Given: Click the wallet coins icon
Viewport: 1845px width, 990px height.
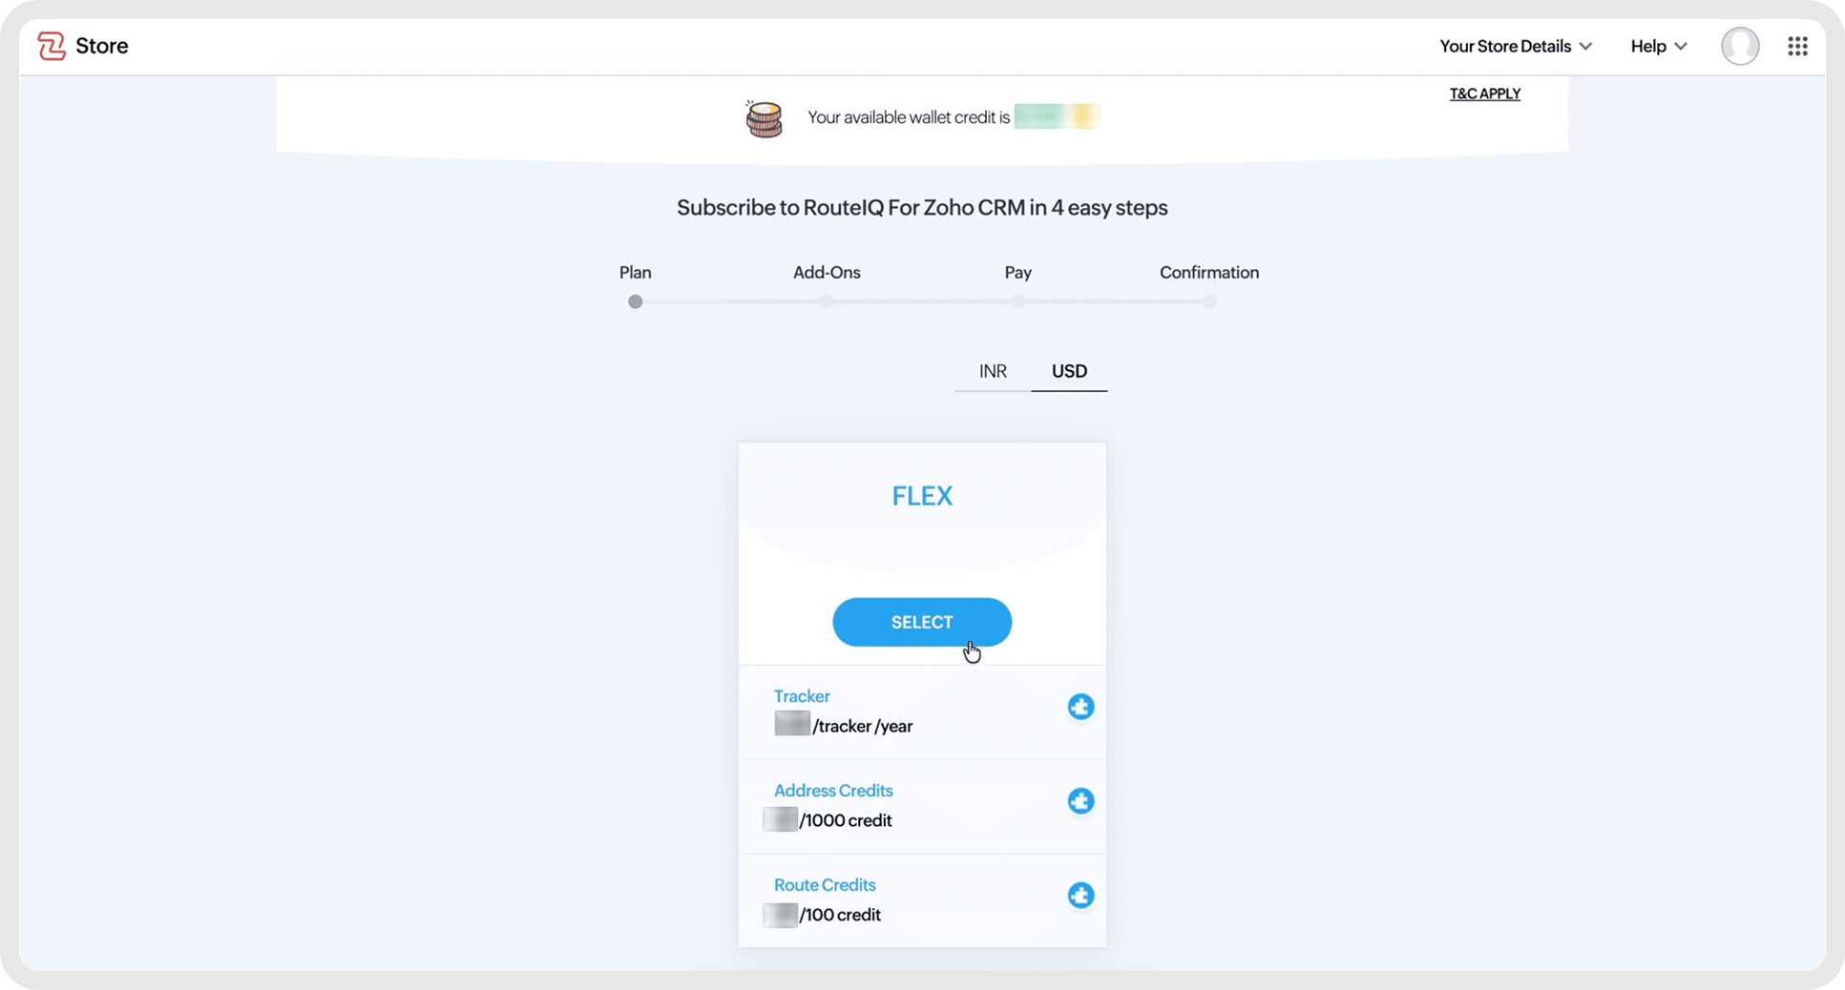Looking at the screenshot, I should click(764, 119).
